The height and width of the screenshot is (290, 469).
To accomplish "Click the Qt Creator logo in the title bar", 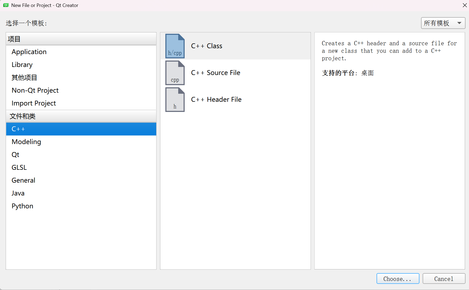I will pyautogui.click(x=6, y=5).
